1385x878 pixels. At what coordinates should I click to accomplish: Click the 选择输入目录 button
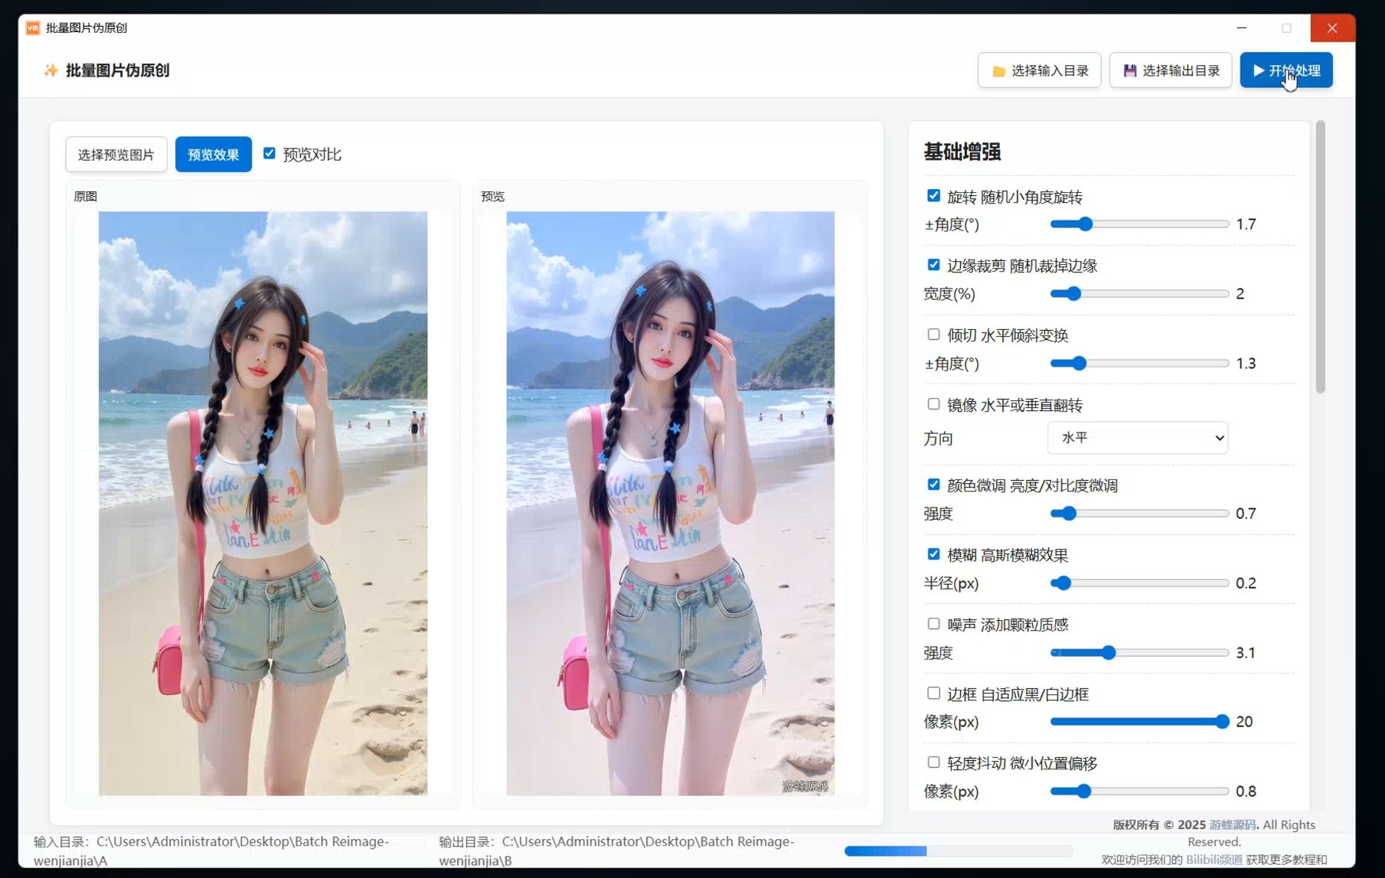[x=1039, y=70]
